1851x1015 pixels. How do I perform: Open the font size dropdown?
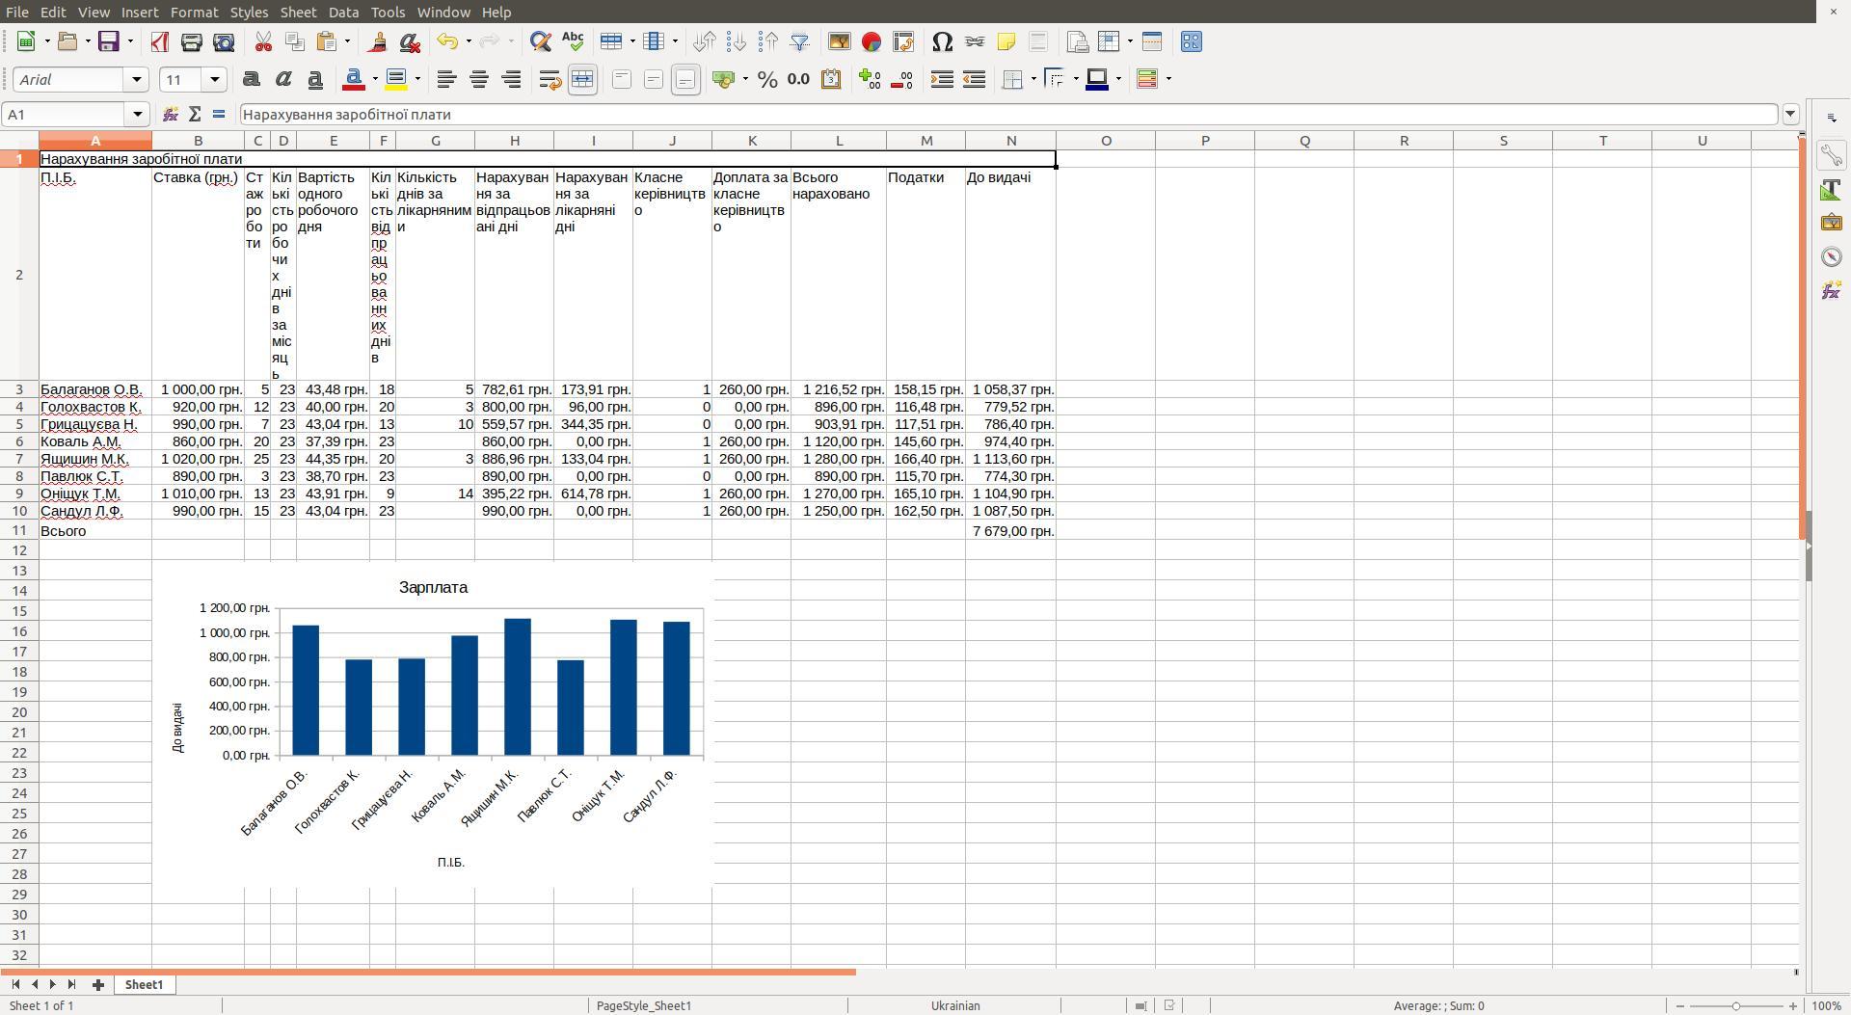pyautogui.click(x=215, y=80)
